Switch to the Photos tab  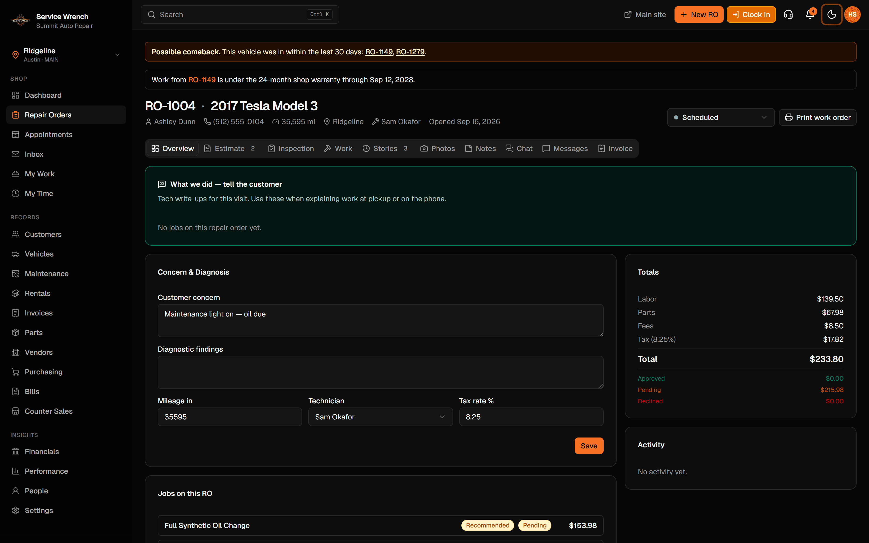click(x=437, y=148)
